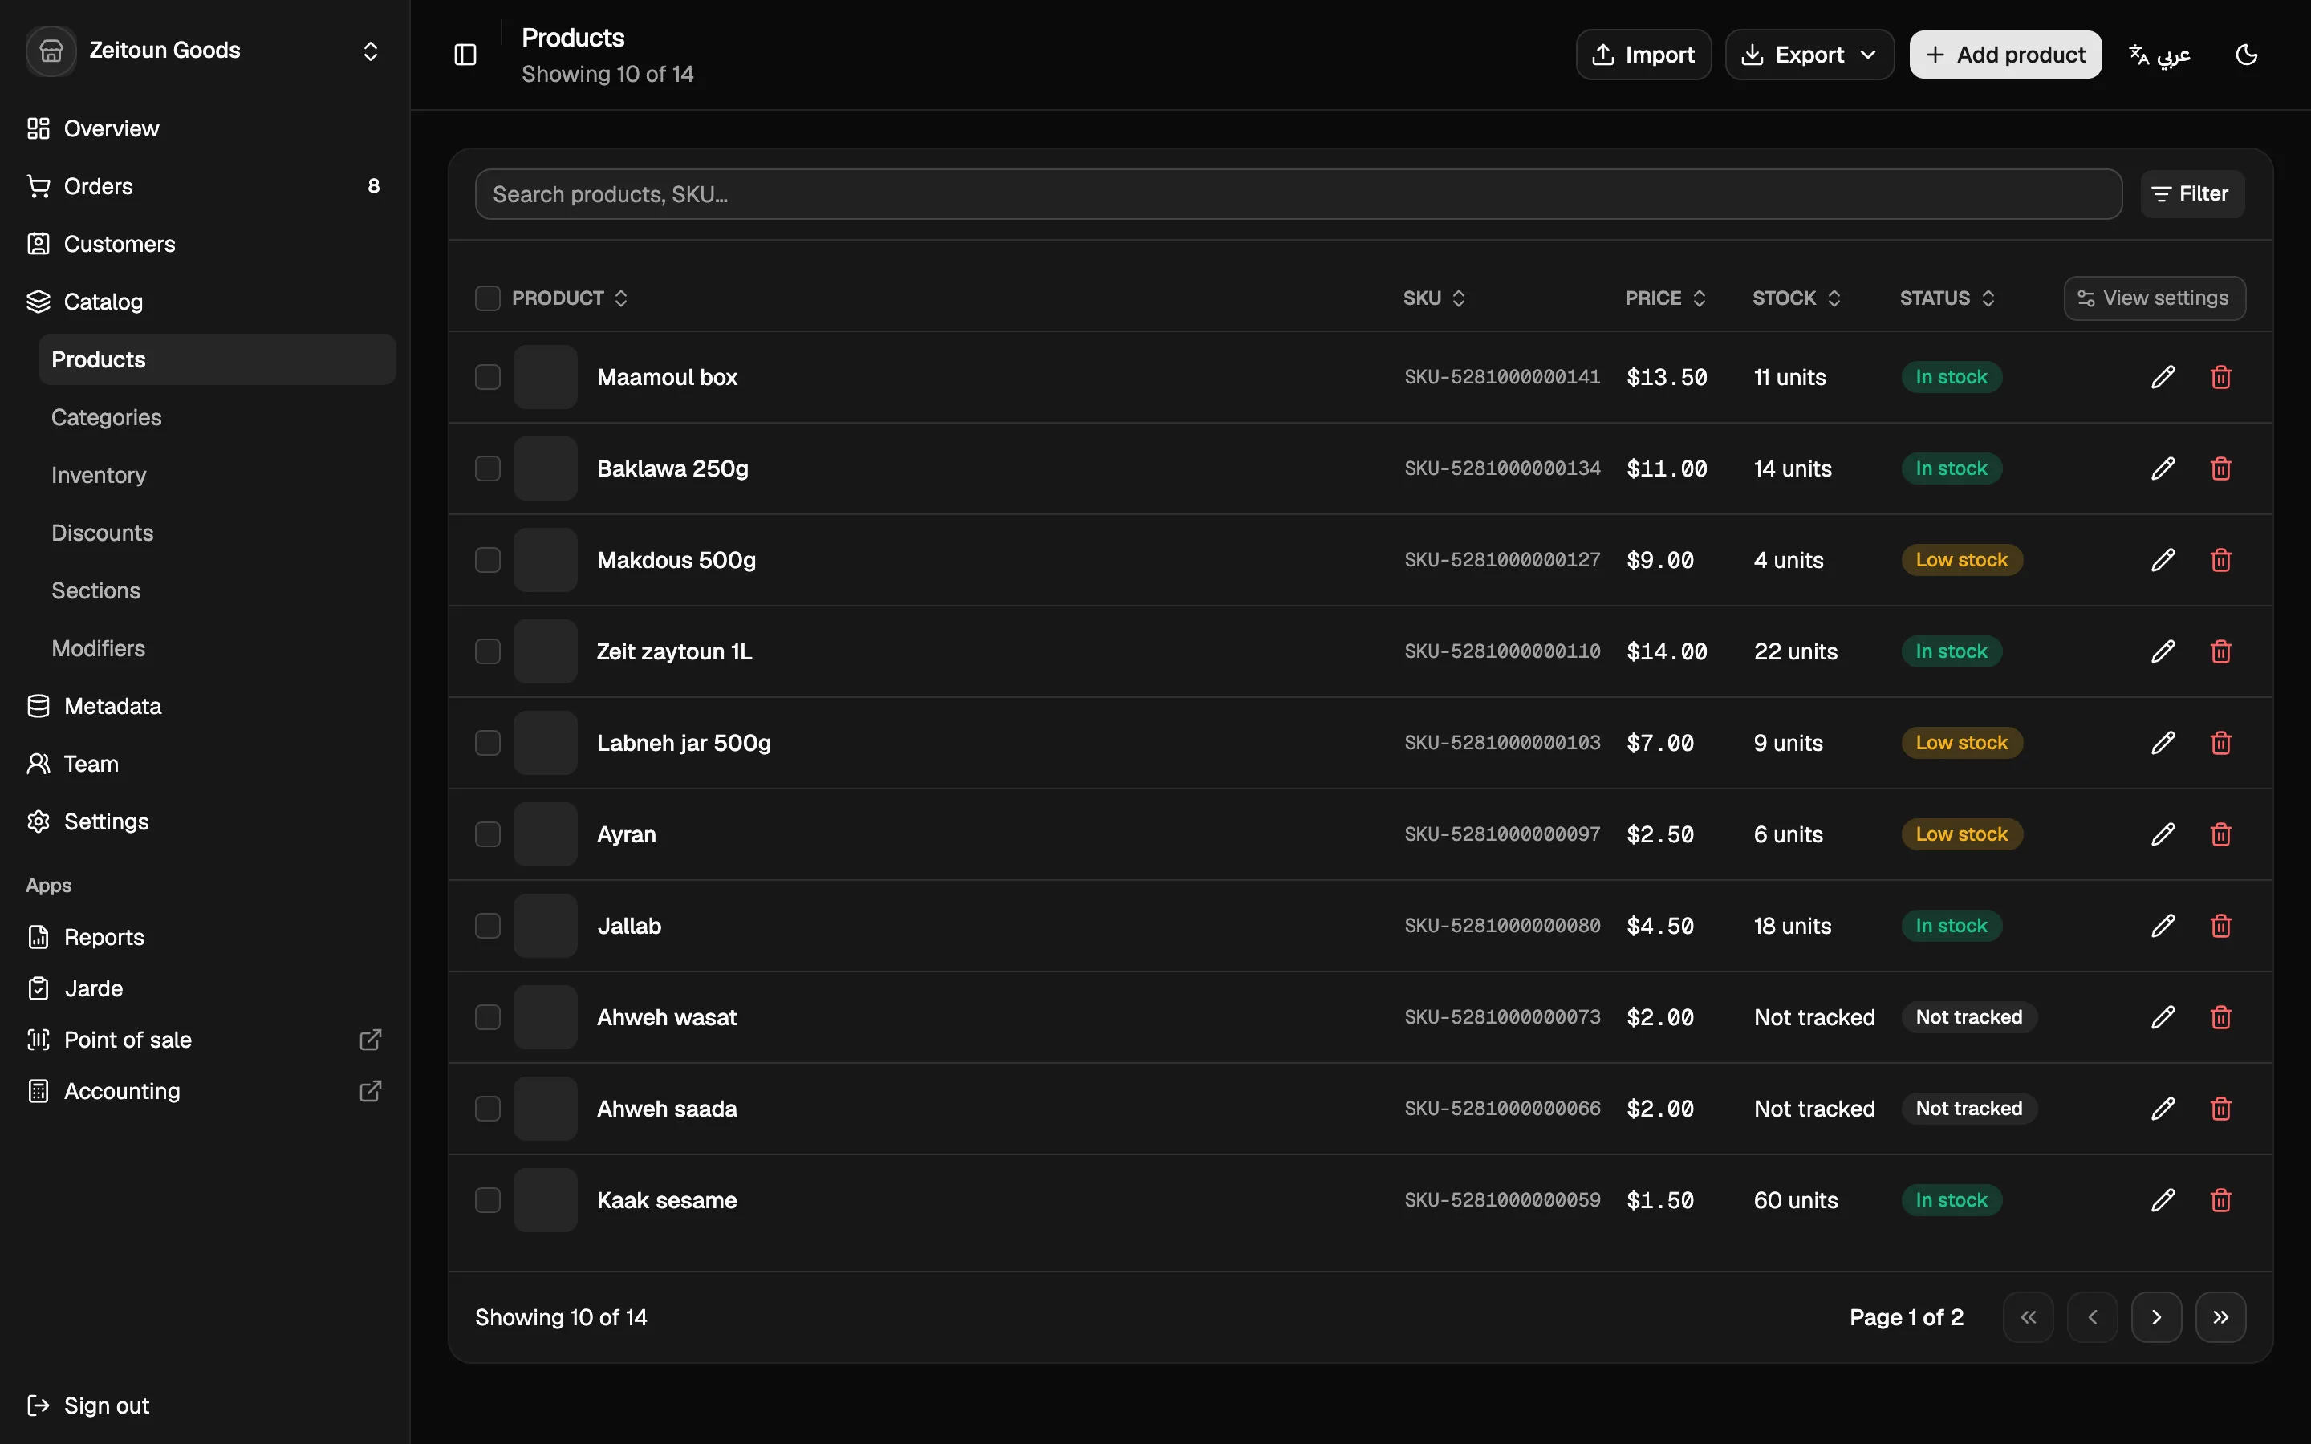
Task: Edit the Maamoul box product
Action: pyautogui.click(x=2163, y=377)
